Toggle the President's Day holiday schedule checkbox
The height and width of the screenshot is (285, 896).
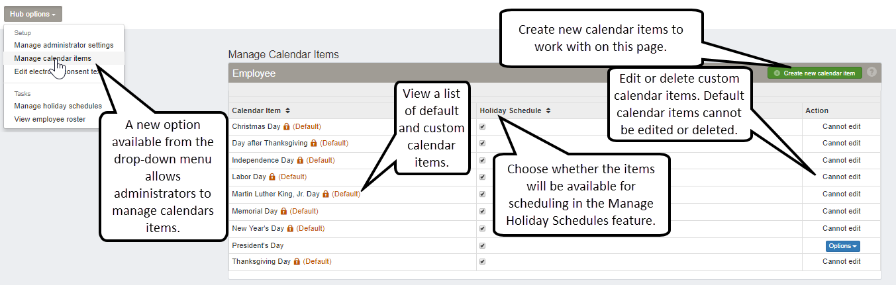tap(483, 245)
